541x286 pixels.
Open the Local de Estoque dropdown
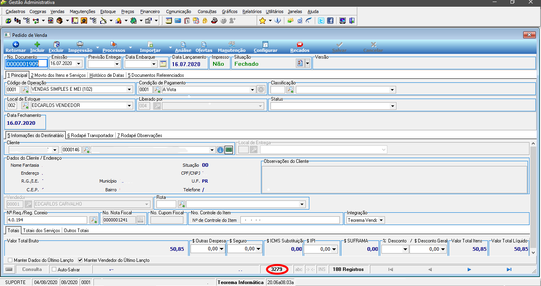click(x=129, y=106)
